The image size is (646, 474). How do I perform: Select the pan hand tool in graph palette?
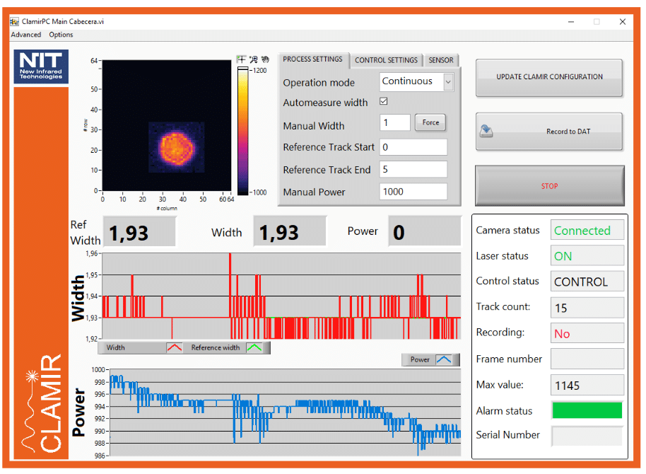tap(265, 60)
